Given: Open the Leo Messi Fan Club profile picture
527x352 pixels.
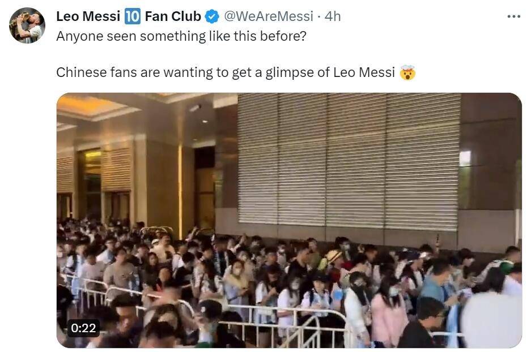Looking at the screenshot, I should tap(27, 25).
